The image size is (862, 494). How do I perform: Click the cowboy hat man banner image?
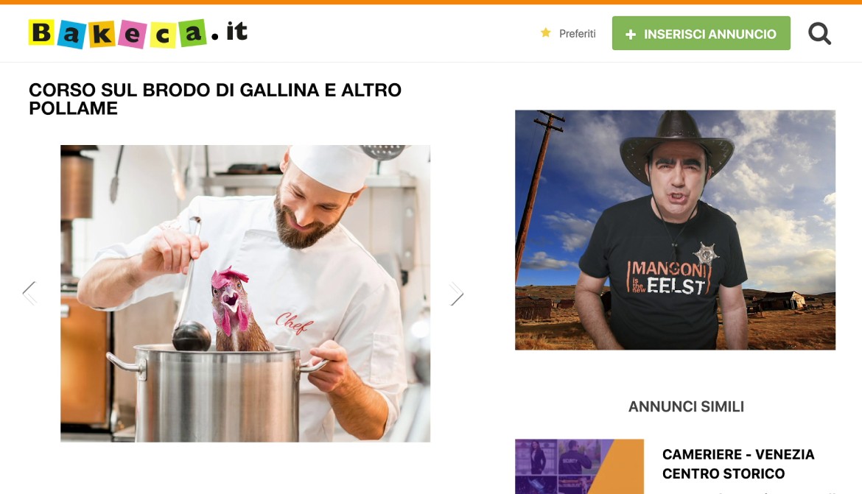point(675,230)
